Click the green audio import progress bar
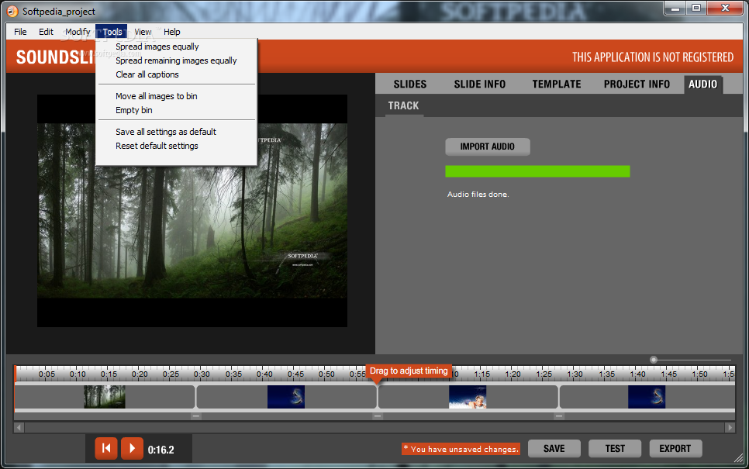This screenshot has width=749, height=469. click(537, 171)
